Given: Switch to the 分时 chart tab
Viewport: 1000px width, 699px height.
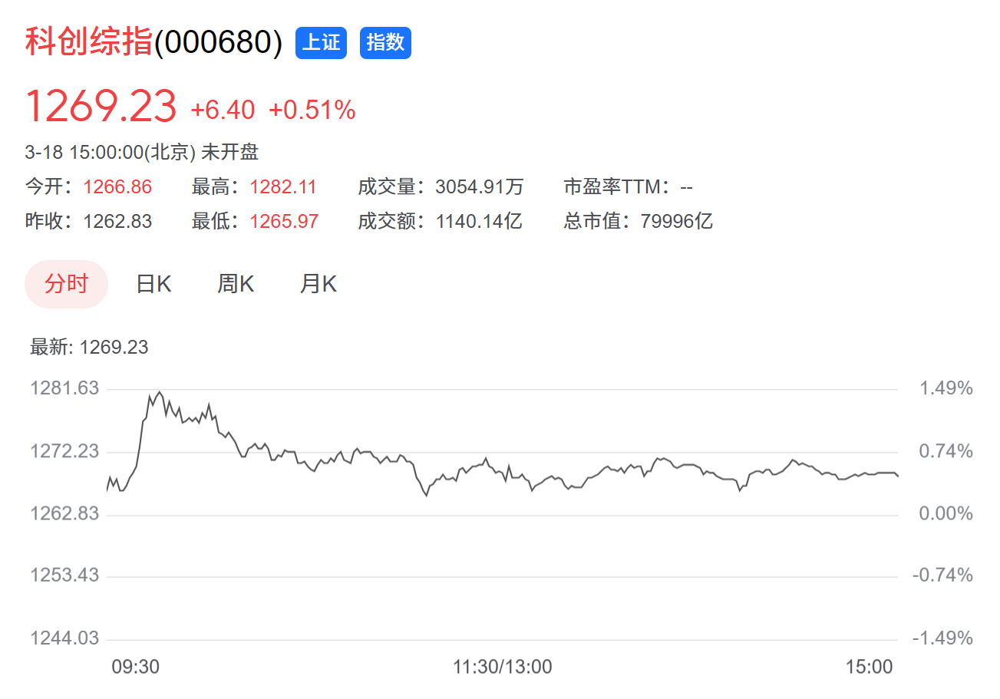Looking at the screenshot, I should click(x=66, y=284).
